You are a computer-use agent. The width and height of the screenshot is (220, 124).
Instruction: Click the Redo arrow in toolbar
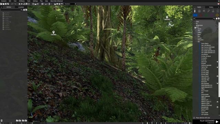tap(15, 4)
